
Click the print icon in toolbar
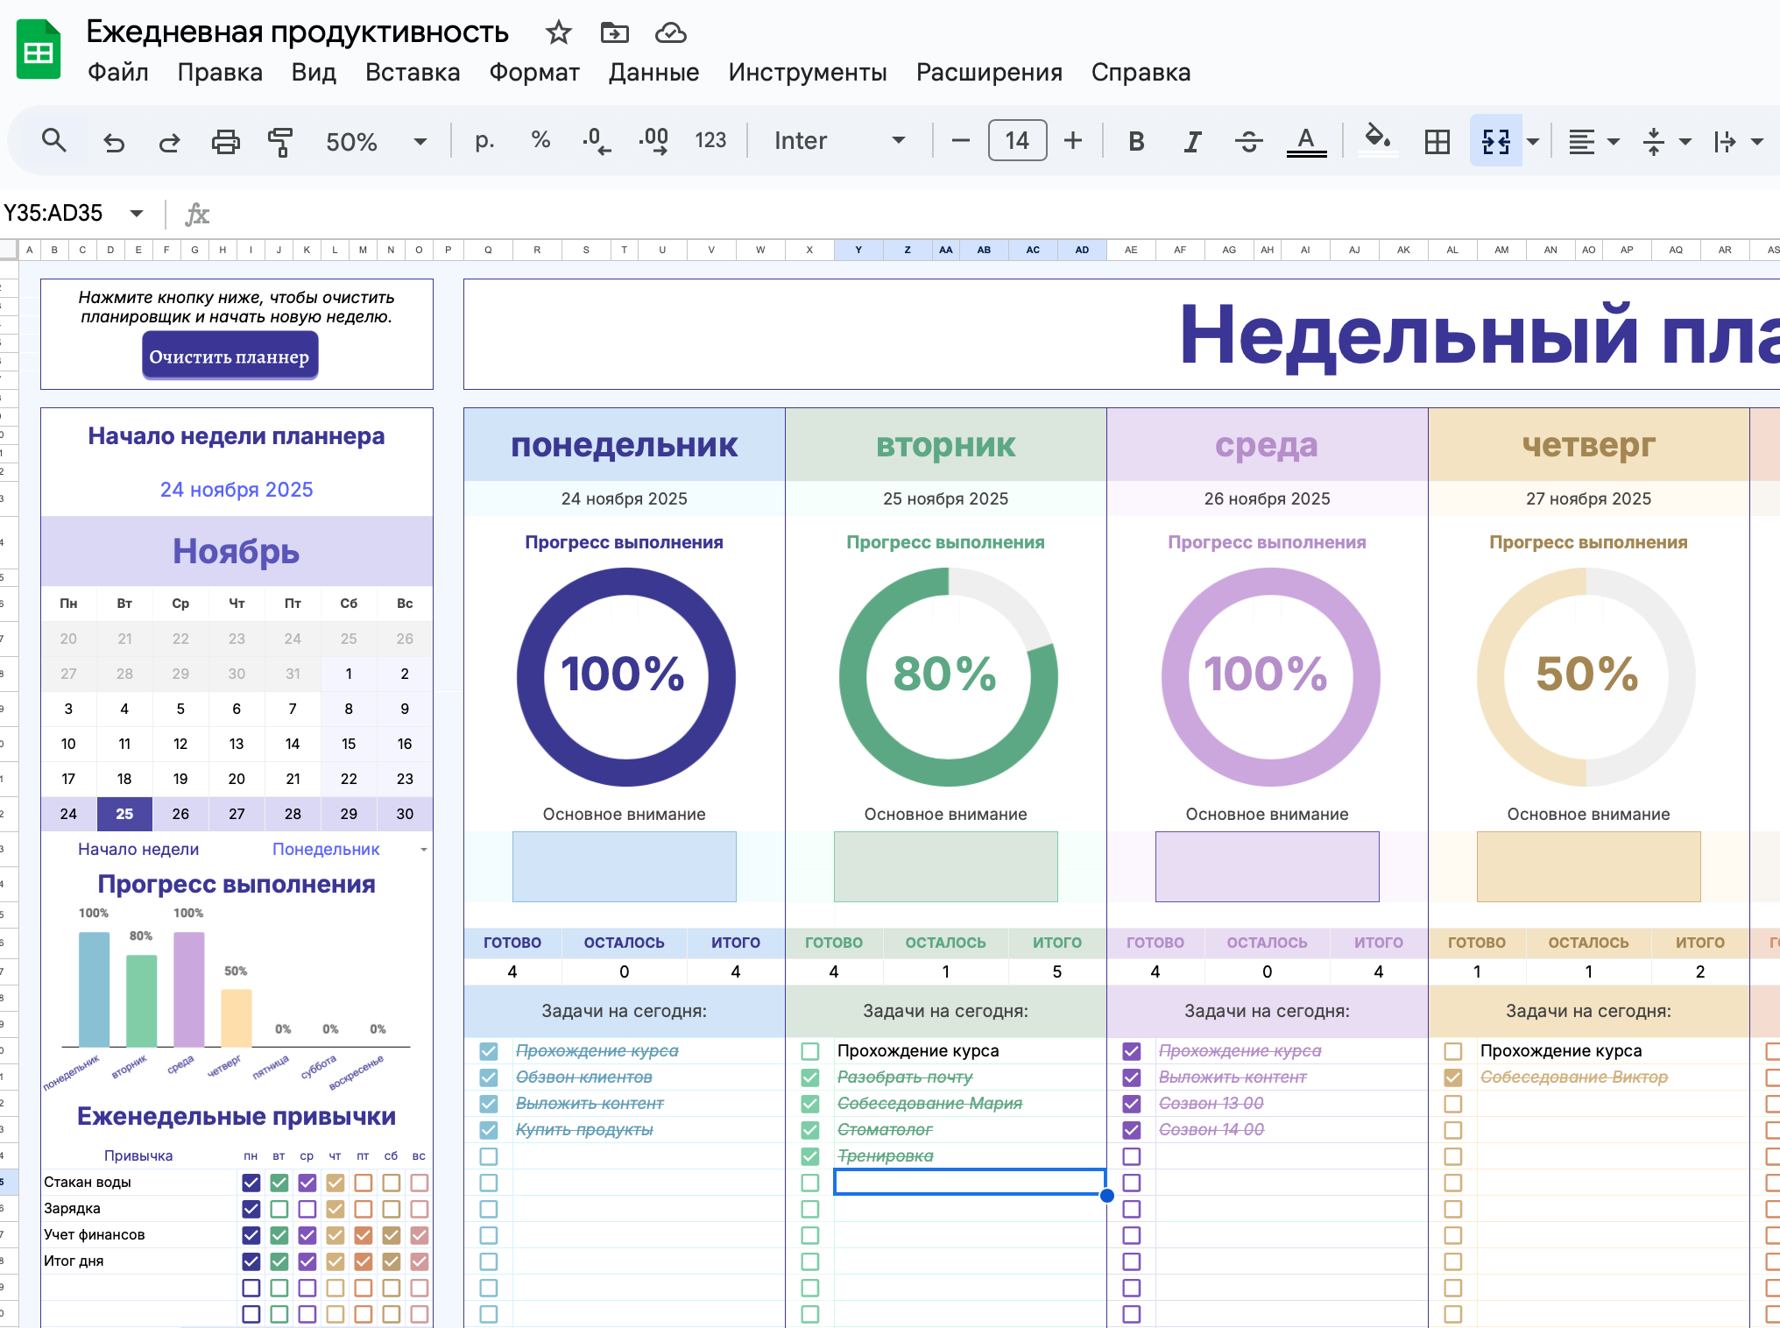pos(225,141)
